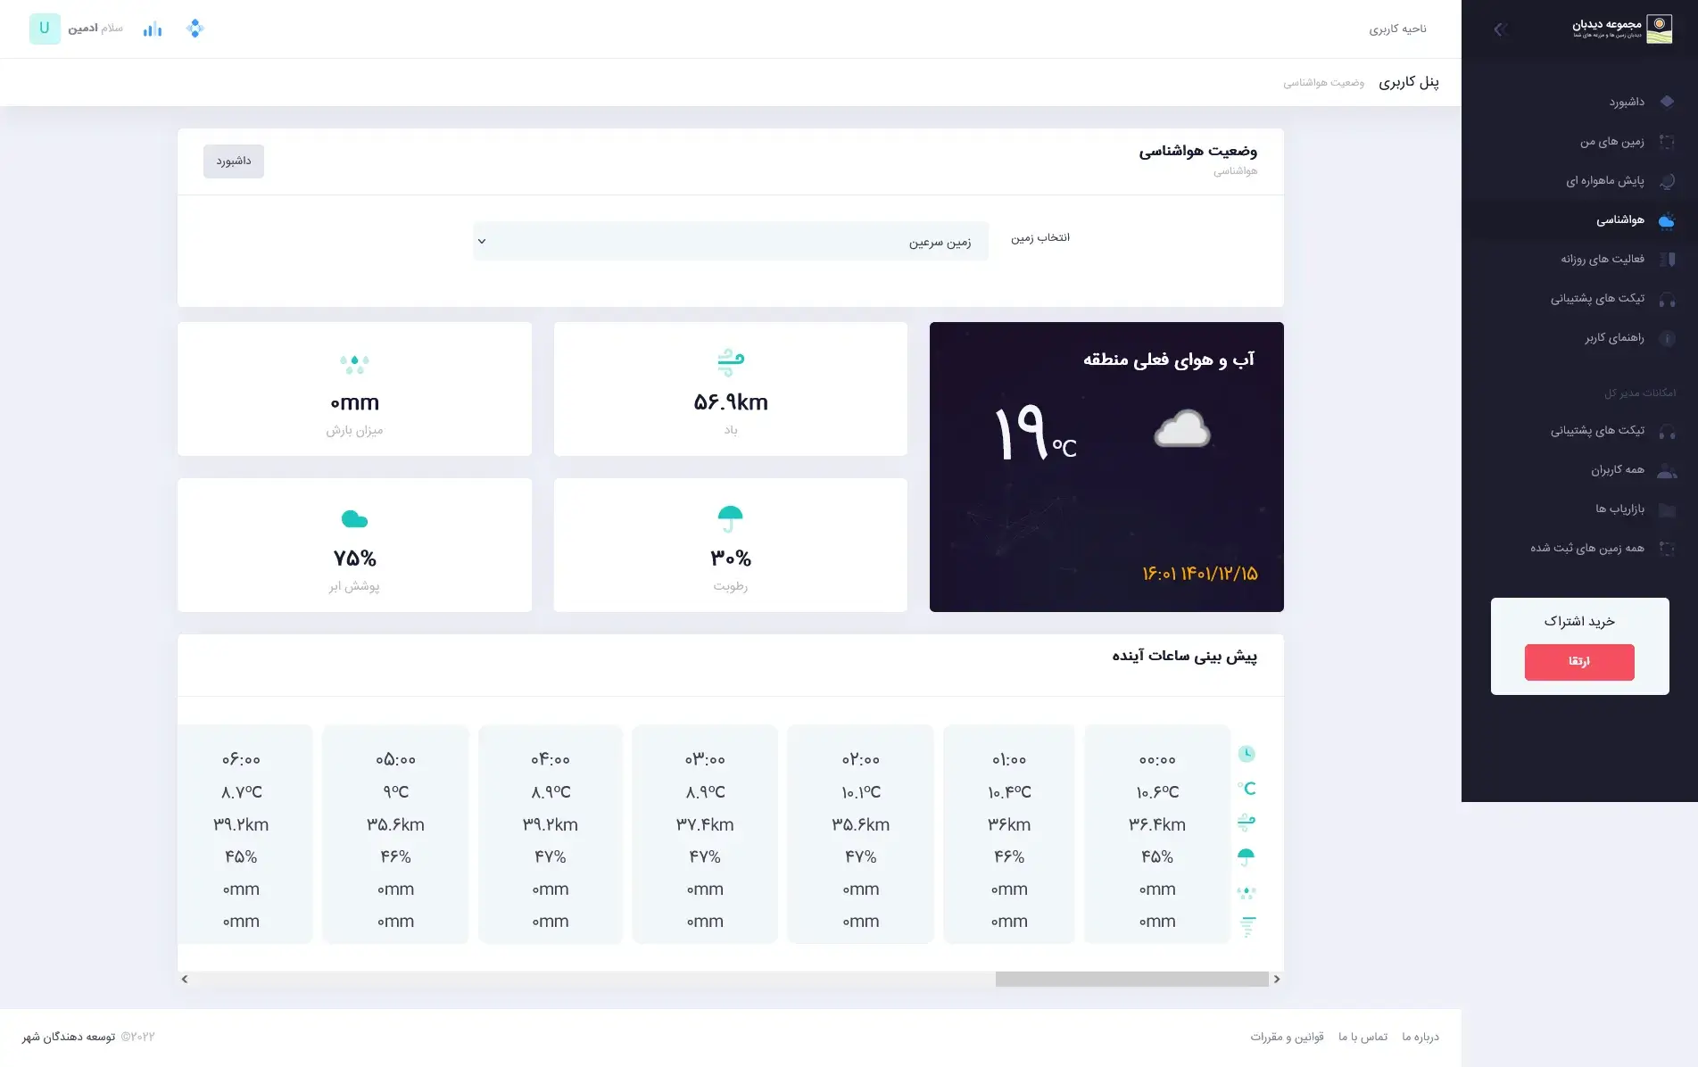Viewport: 1698px width, 1067px height.
Task: Click the umbrella icon in the رطوبت card
Action: point(730,518)
